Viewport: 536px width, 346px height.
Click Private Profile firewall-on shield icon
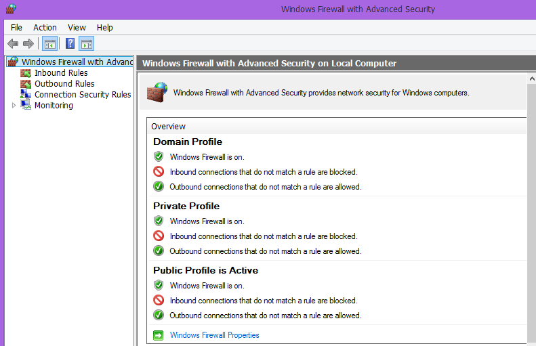(159, 221)
